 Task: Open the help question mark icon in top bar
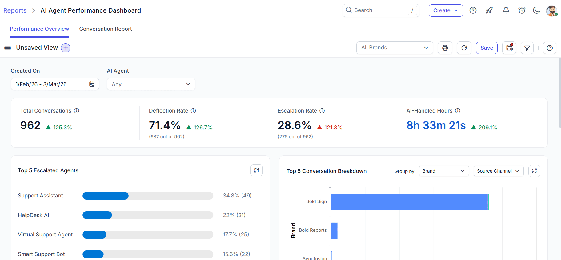pos(473,10)
